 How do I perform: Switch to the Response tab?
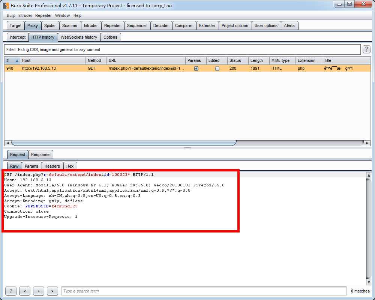pyautogui.click(x=40, y=154)
